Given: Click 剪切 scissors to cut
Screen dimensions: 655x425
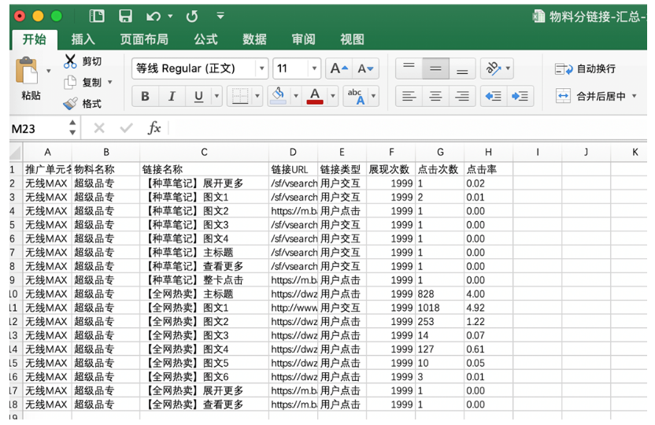Looking at the screenshot, I should click(x=83, y=61).
